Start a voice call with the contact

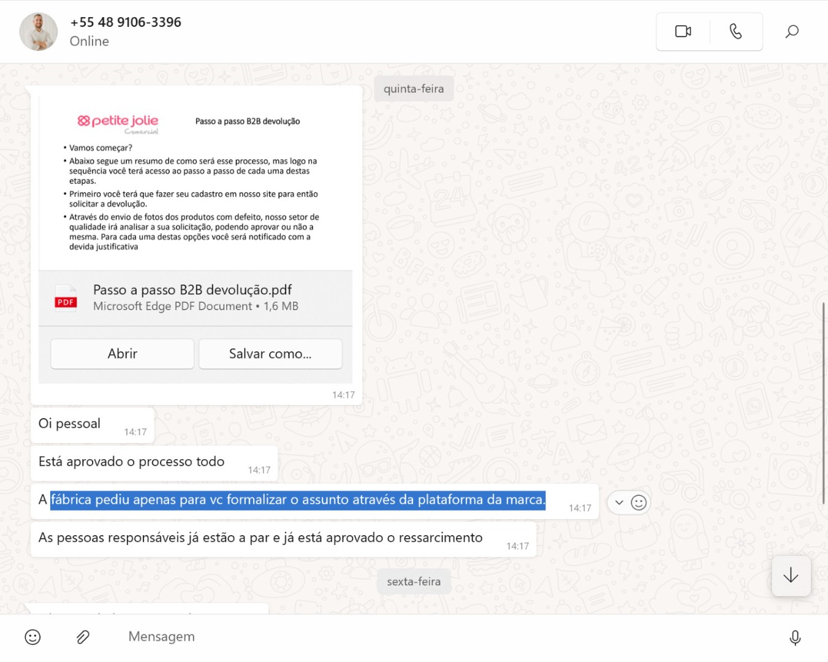coord(735,31)
